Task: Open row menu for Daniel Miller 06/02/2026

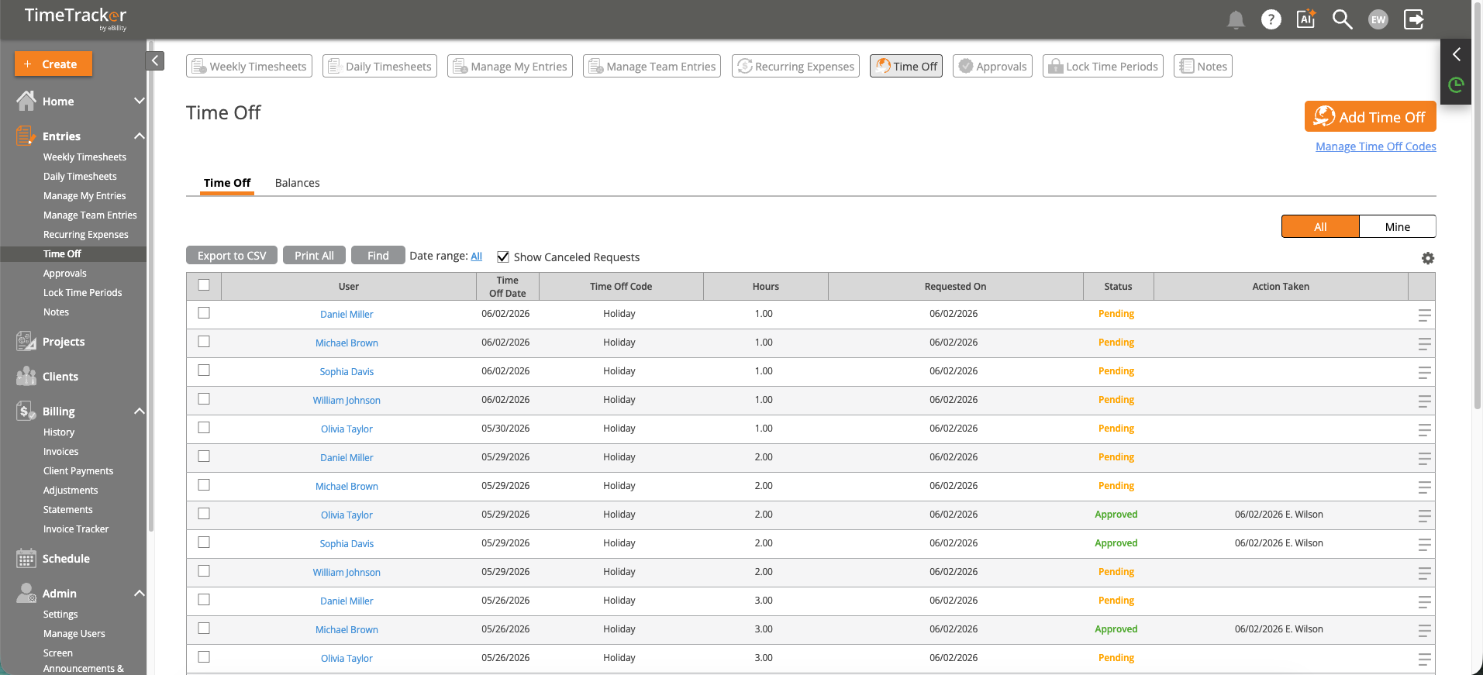Action: pos(1425,315)
